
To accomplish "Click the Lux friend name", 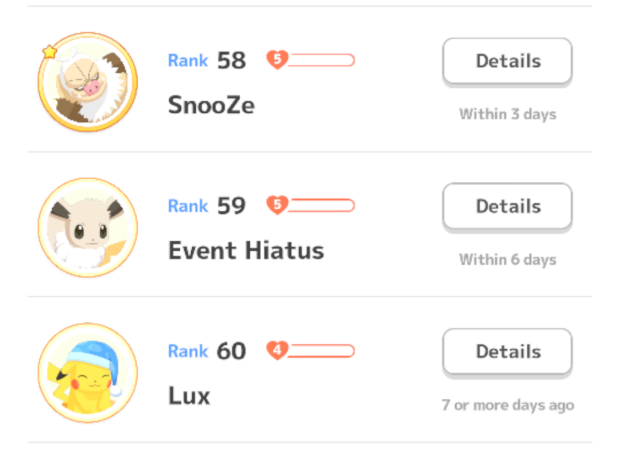I will coord(189,396).
